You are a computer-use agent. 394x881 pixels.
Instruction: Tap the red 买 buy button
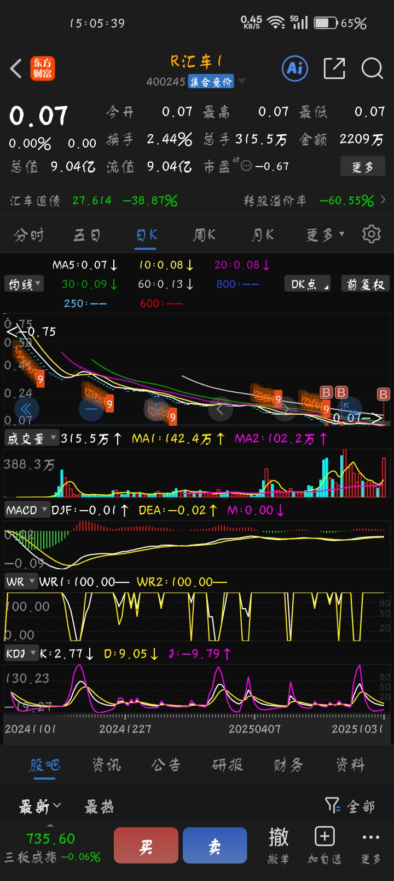tap(146, 845)
